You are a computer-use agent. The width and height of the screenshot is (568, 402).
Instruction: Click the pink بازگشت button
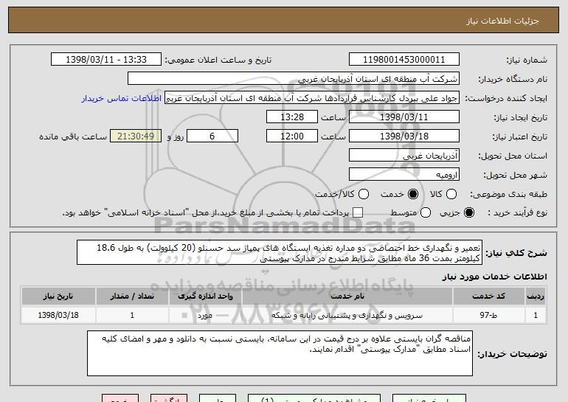169,398
